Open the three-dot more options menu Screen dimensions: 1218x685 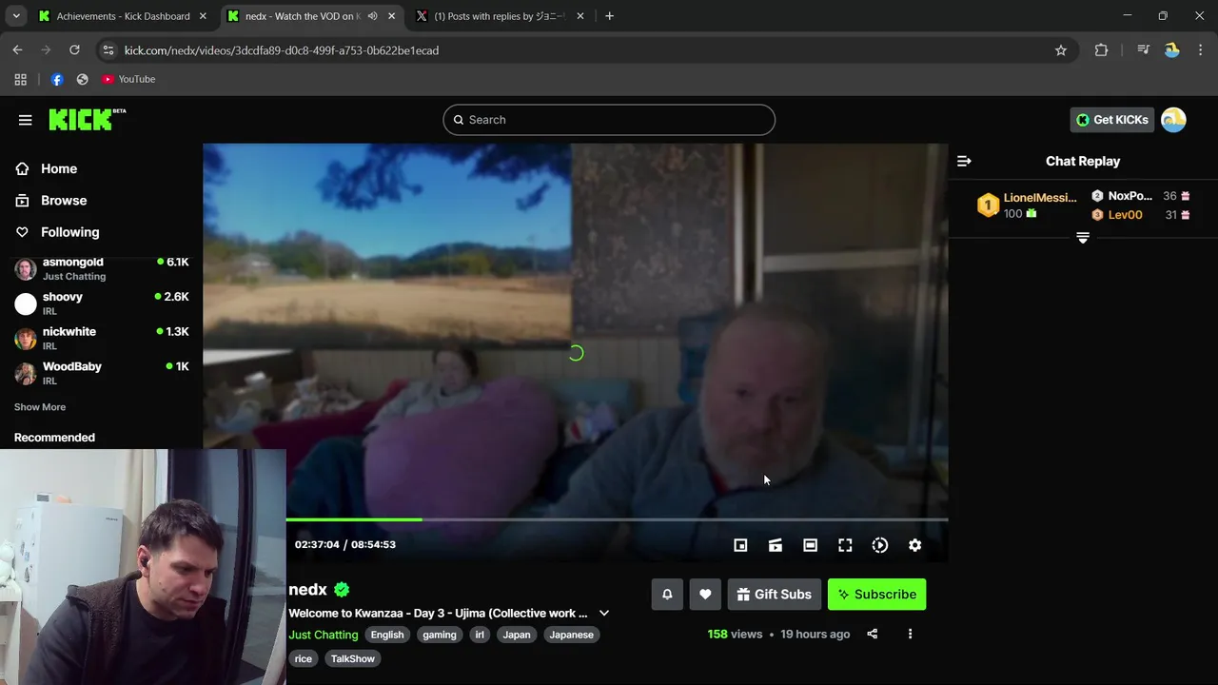tap(910, 634)
